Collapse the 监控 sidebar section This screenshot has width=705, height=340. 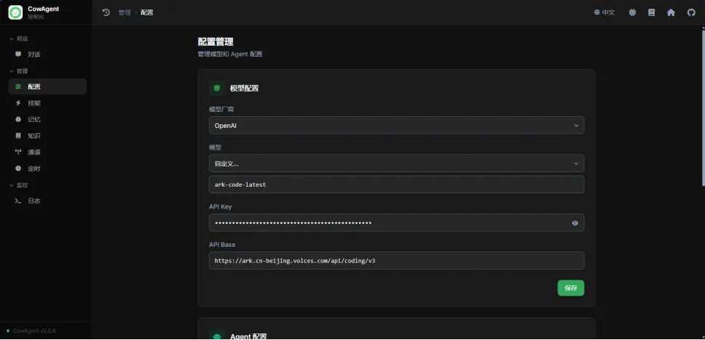[x=18, y=185]
